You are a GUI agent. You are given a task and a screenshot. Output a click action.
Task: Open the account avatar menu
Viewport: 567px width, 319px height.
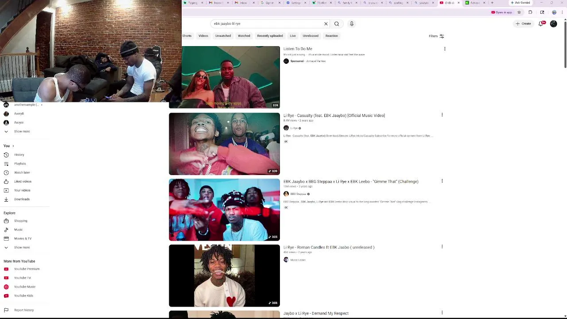click(x=554, y=23)
